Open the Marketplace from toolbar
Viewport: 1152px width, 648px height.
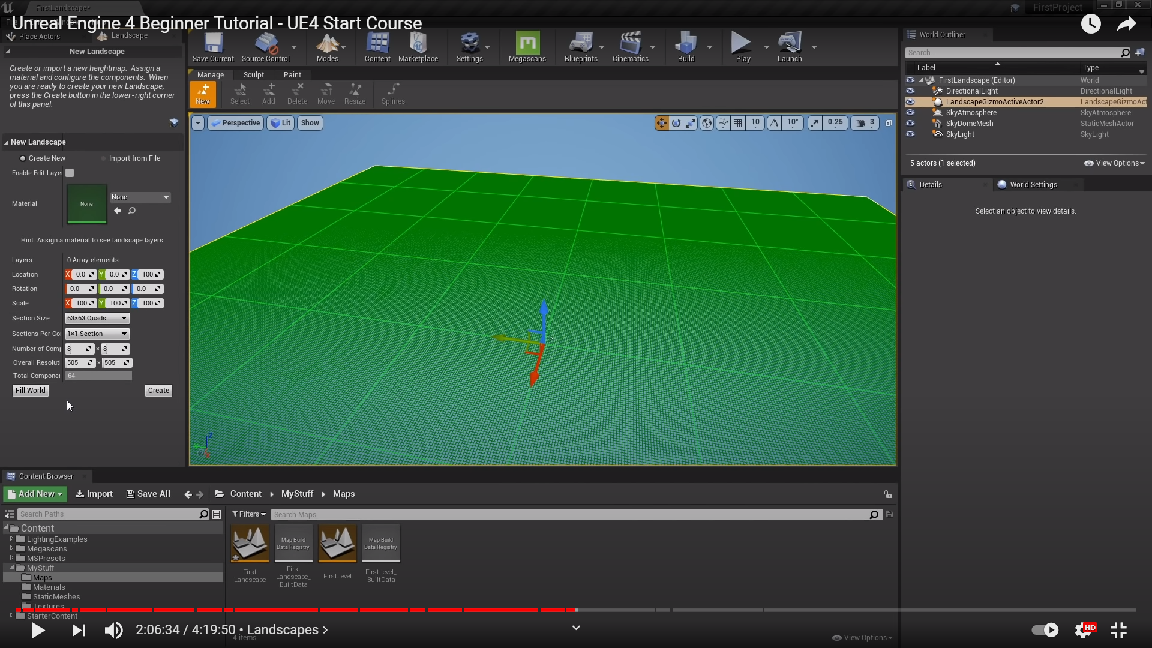[418, 47]
